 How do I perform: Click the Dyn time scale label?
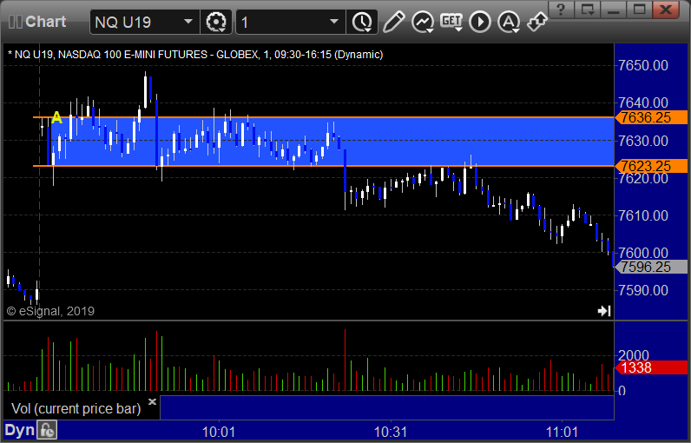click(20, 431)
